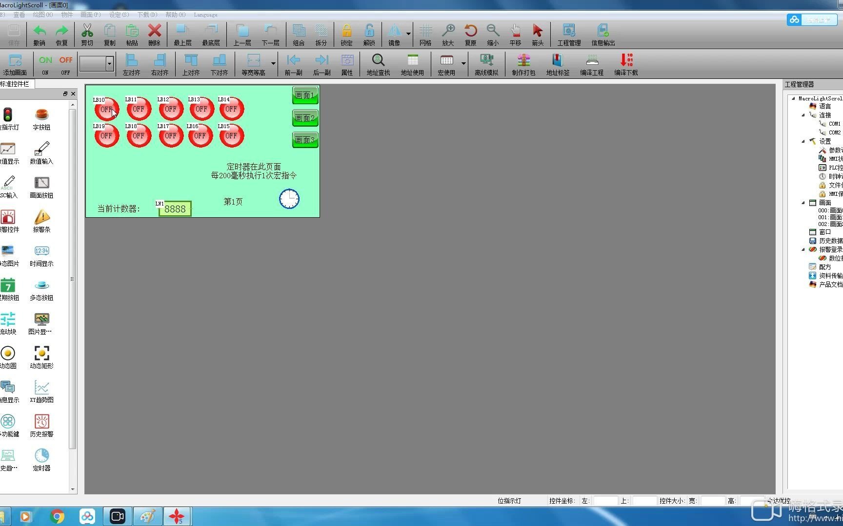The width and height of the screenshot is (843, 526).
Task: Toggle the LB11 indicator lamp
Action: [x=139, y=110]
